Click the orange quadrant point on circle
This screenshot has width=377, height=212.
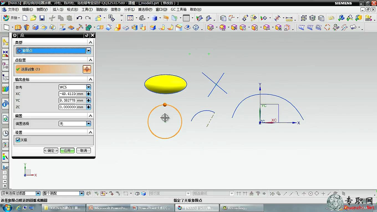[x=165, y=104]
